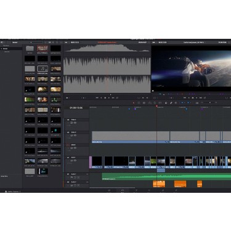This screenshot has width=231, height=231.
Task: Click timecode field showing 01:00:13:06
Action: tap(76, 108)
